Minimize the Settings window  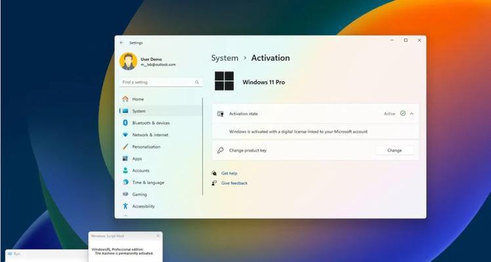(x=392, y=40)
